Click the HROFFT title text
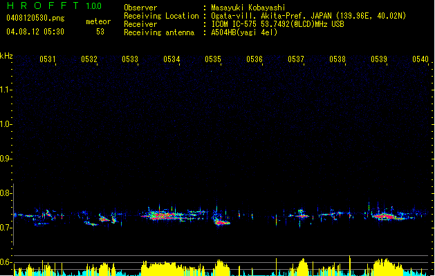Viewport: 435px width, 276px height. (x=44, y=6)
